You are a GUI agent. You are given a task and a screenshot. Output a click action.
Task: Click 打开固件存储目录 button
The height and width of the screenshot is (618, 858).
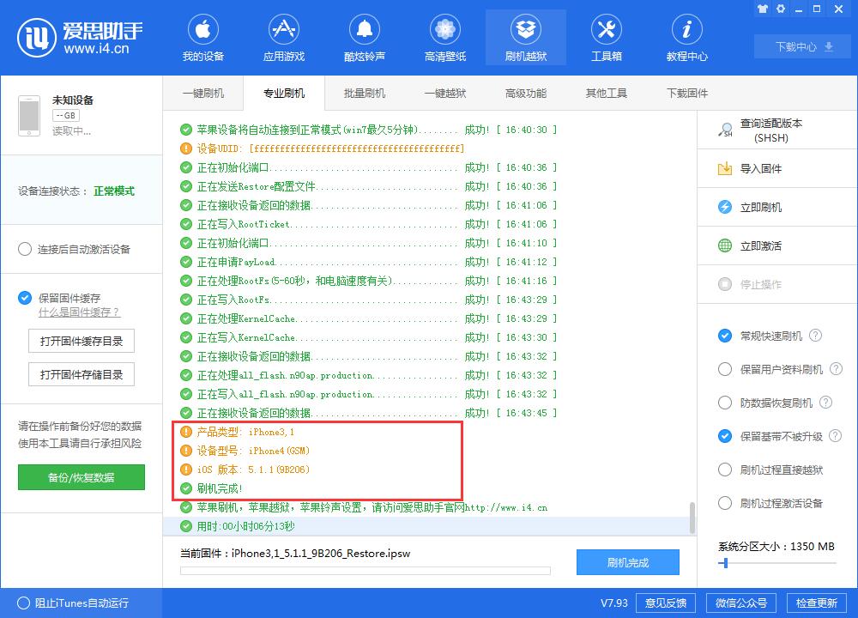coord(81,374)
